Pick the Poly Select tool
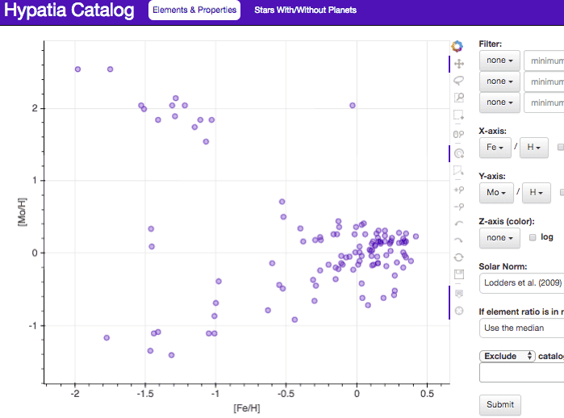564x418 pixels. pos(458,170)
